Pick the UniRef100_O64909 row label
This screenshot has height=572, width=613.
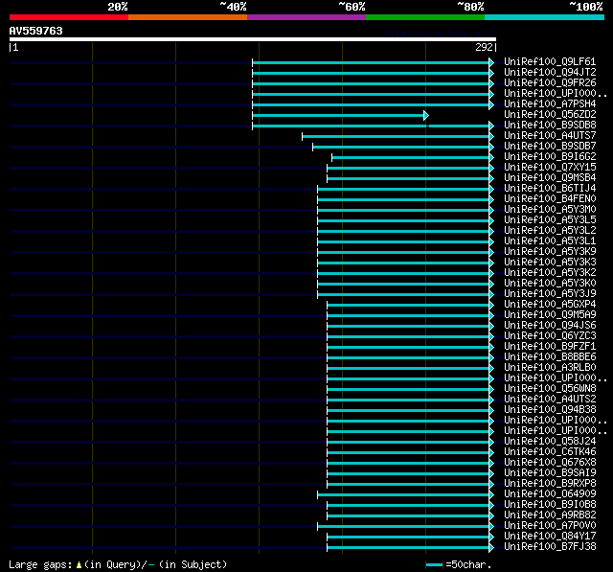pos(550,494)
